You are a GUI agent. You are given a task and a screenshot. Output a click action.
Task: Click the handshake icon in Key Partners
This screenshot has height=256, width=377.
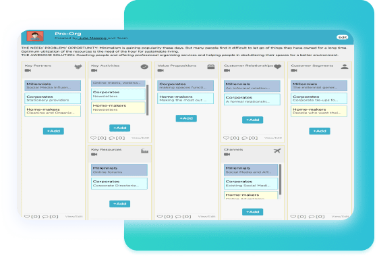[78, 67]
